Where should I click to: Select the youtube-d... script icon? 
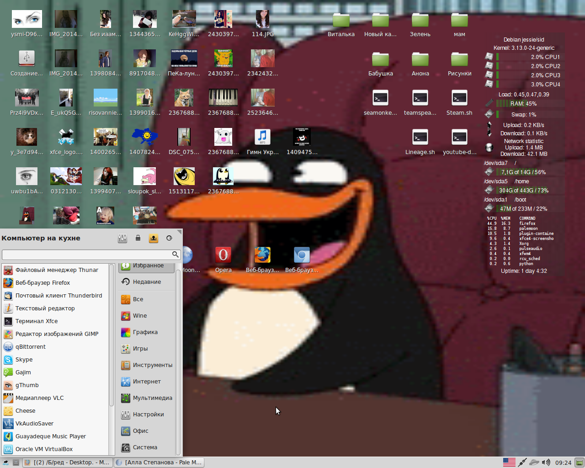click(x=459, y=142)
